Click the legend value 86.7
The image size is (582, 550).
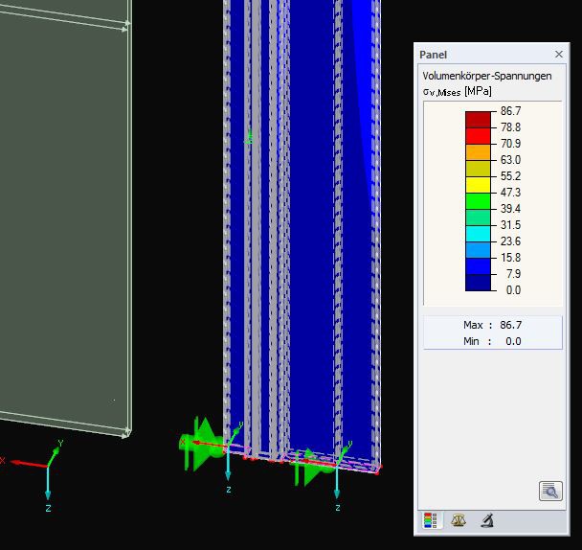(x=511, y=111)
